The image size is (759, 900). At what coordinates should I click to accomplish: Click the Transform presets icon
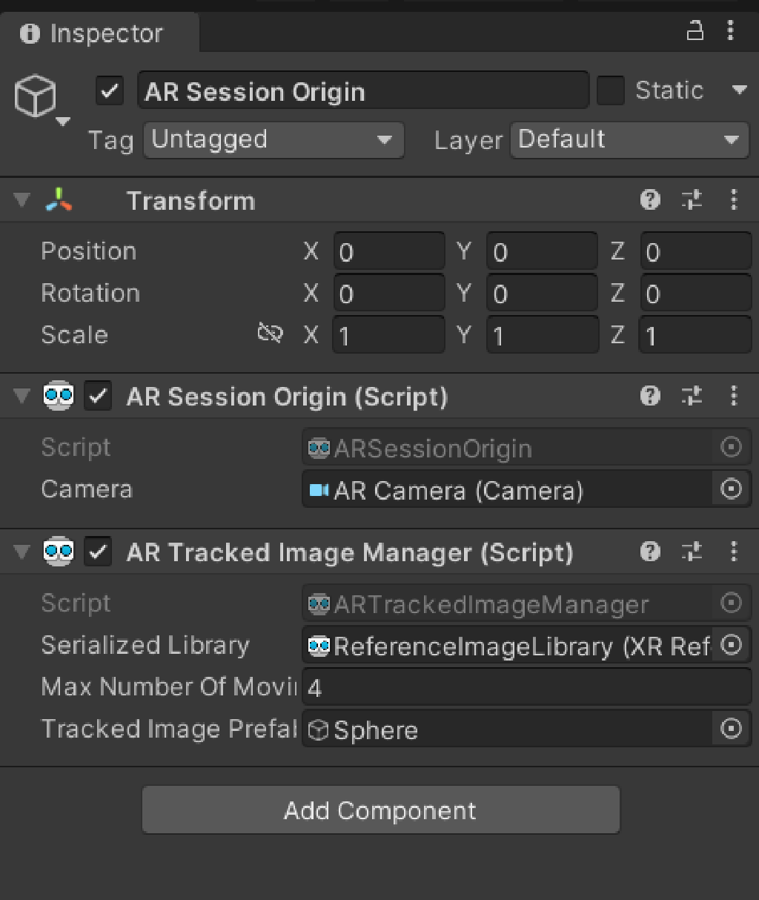692,200
